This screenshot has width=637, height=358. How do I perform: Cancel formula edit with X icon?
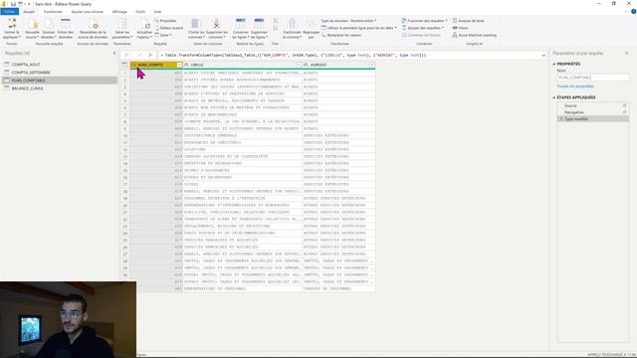coord(126,56)
